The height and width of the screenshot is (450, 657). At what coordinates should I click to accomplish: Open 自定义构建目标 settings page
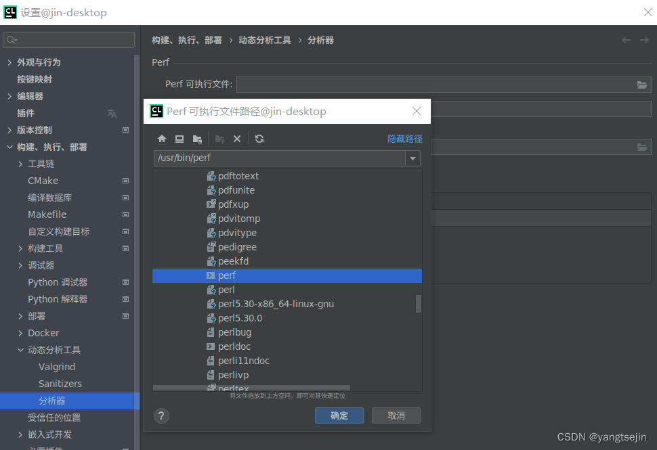[x=59, y=231]
